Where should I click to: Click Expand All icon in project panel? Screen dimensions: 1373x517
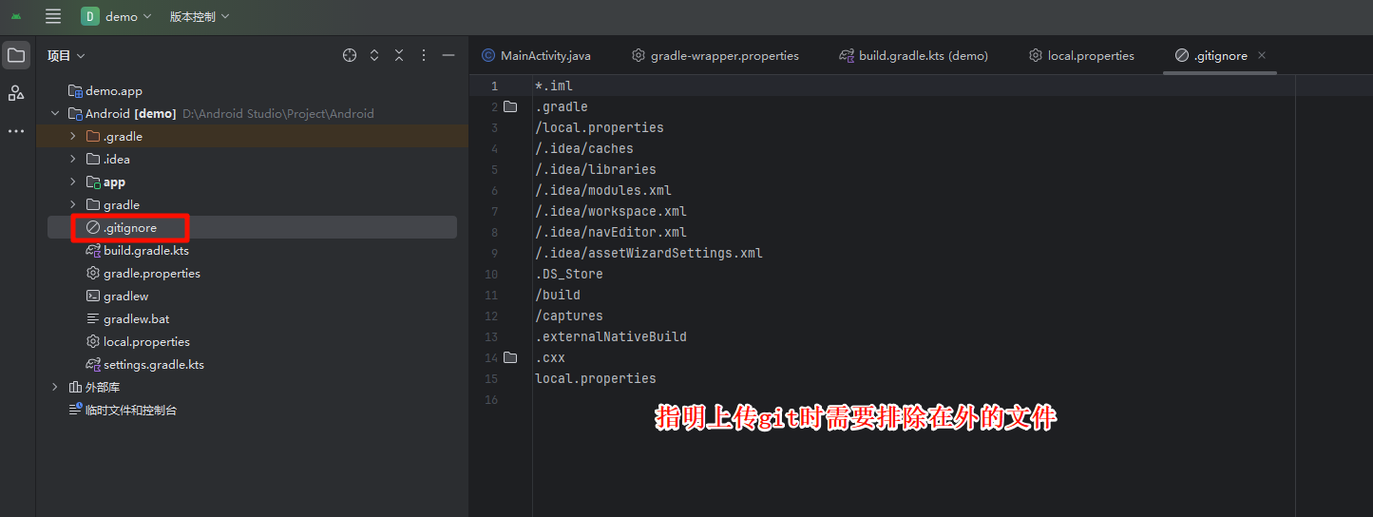click(x=374, y=56)
